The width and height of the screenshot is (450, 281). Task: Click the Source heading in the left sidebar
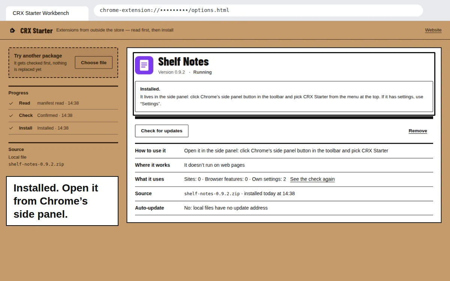[x=16, y=149]
